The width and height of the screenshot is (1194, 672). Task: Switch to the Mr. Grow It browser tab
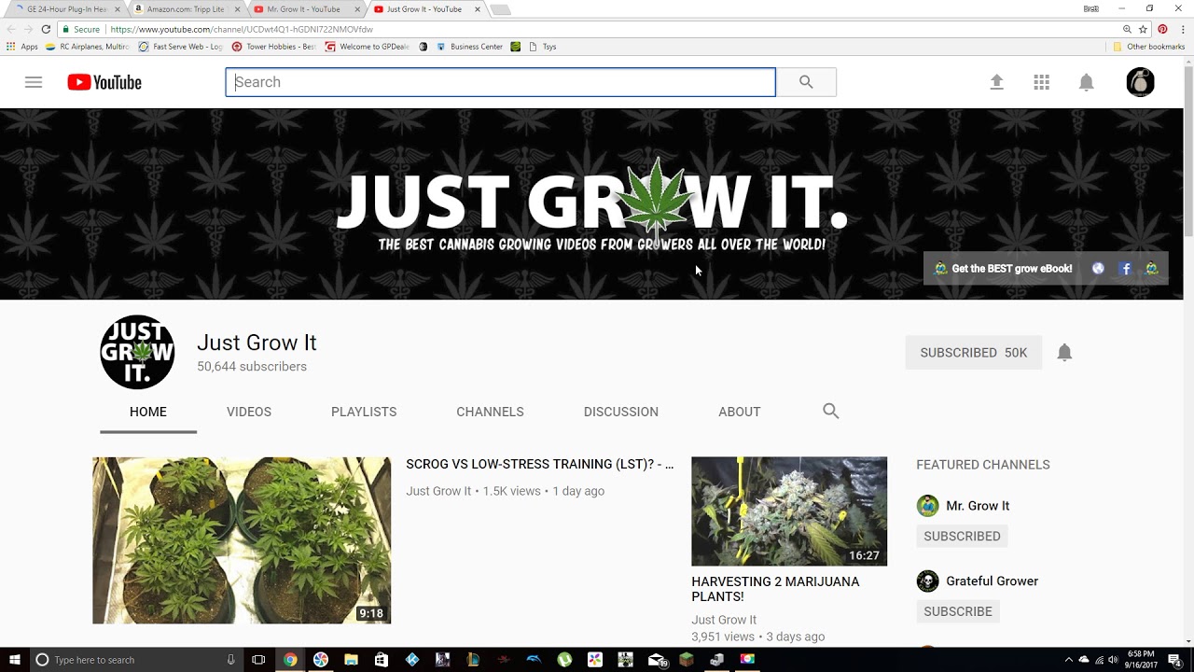click(x=303, y=9)
